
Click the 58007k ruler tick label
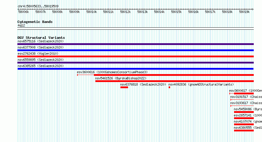pyautogui.click(x=41, y=12)
